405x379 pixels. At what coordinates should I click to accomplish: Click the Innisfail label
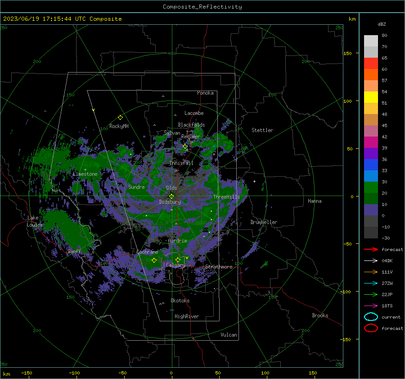181,163
